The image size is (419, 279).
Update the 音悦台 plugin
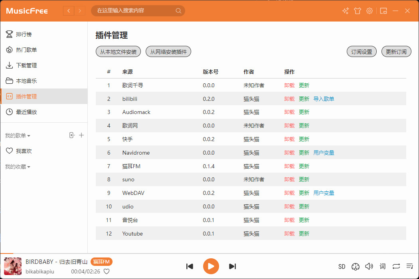[304, 220]
